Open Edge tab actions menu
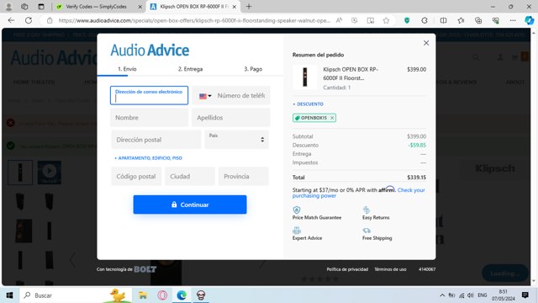 [x=41, y=7]
